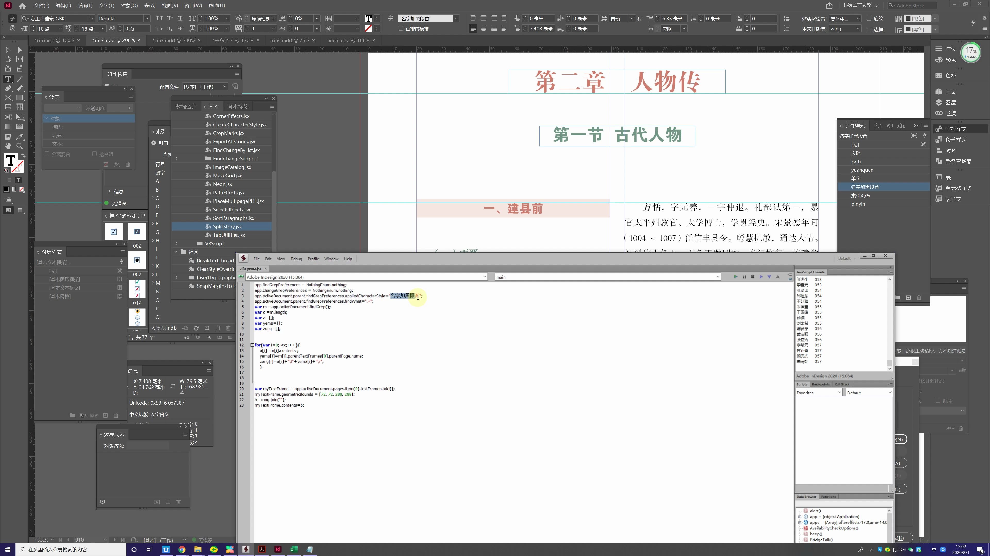The width and height of the screenshot is (990, 556).
Task: Open Adobe Acrobat from taskbar
Action: pos(262,550)
